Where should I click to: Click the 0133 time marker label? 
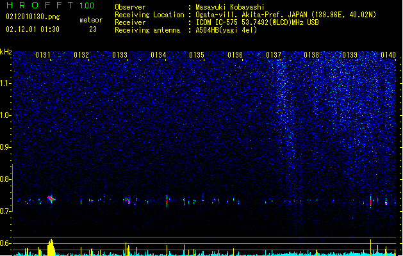[120, 55]
